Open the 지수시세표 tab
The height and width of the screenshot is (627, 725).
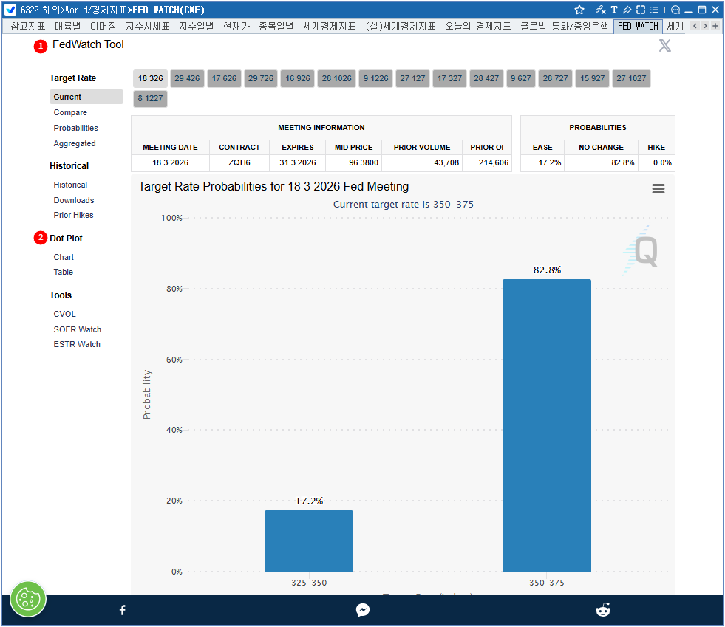coord(147,26)
